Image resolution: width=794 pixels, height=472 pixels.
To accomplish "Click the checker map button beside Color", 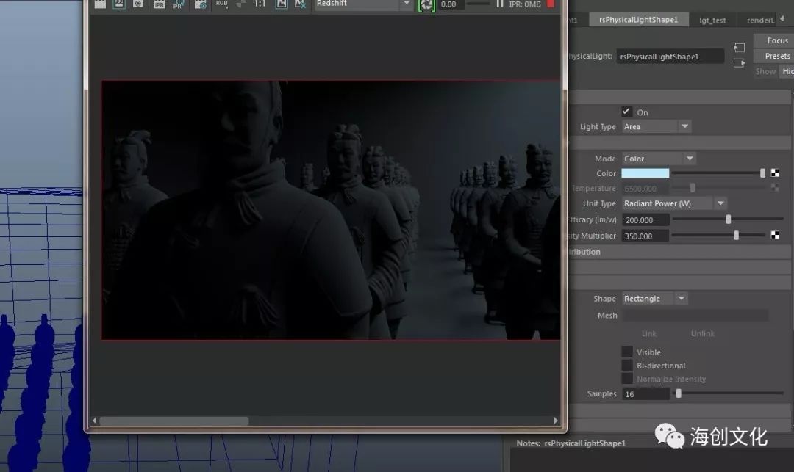I will (x=775, y=173).
